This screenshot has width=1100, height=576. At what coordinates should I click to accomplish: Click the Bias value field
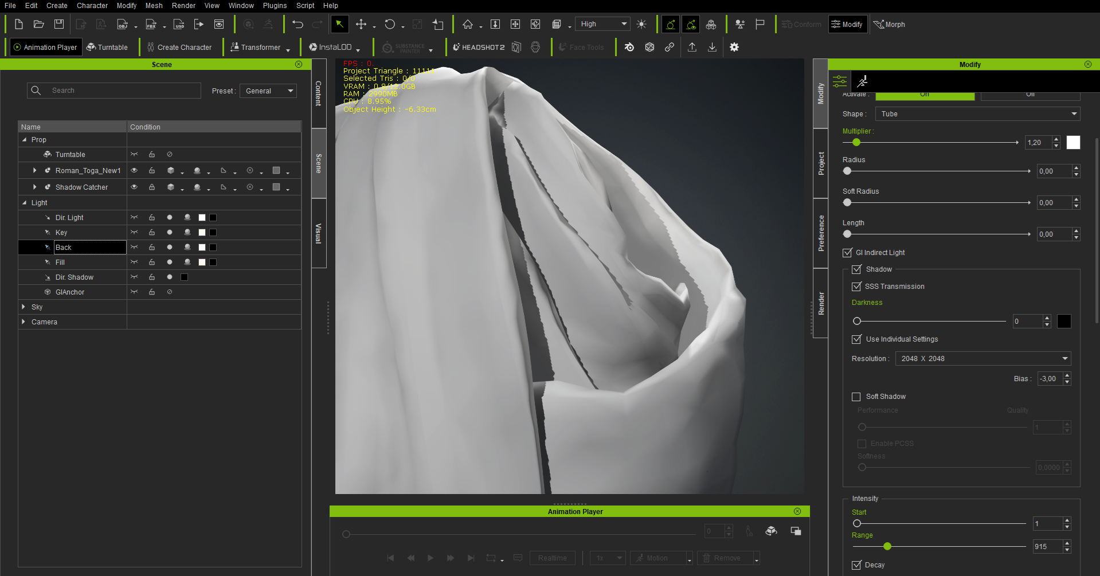click(x=1051, y=378)
